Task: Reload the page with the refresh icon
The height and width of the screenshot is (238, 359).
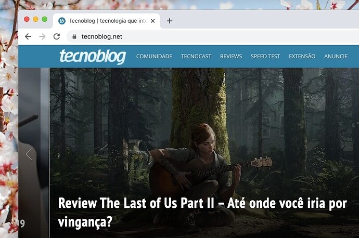Action: 57,36
